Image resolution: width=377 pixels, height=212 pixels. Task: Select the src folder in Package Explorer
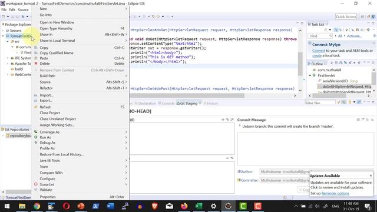pyautogui.click(x=17, y=42)
